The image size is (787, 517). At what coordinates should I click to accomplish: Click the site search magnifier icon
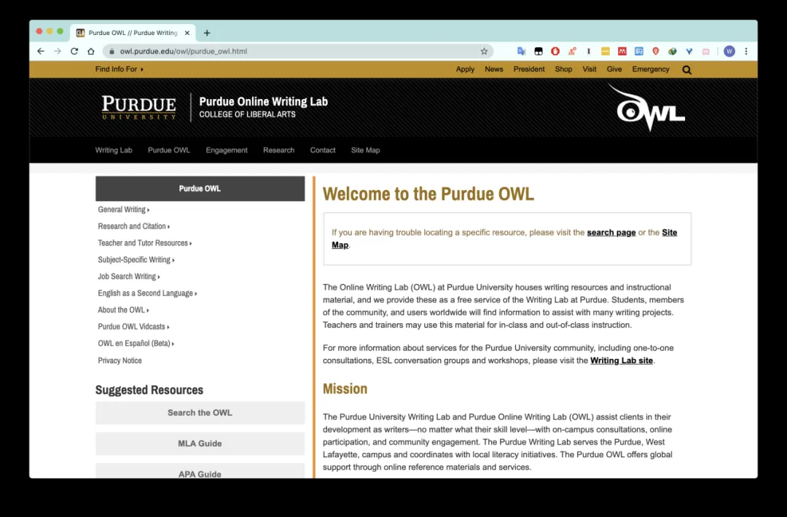pyautogui.click(x=686, y=70)
